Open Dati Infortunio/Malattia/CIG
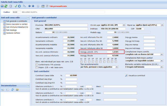The image size is (167, 106). click(17, 27)
